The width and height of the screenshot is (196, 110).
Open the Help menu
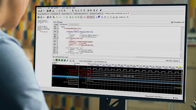pos(74,8)
